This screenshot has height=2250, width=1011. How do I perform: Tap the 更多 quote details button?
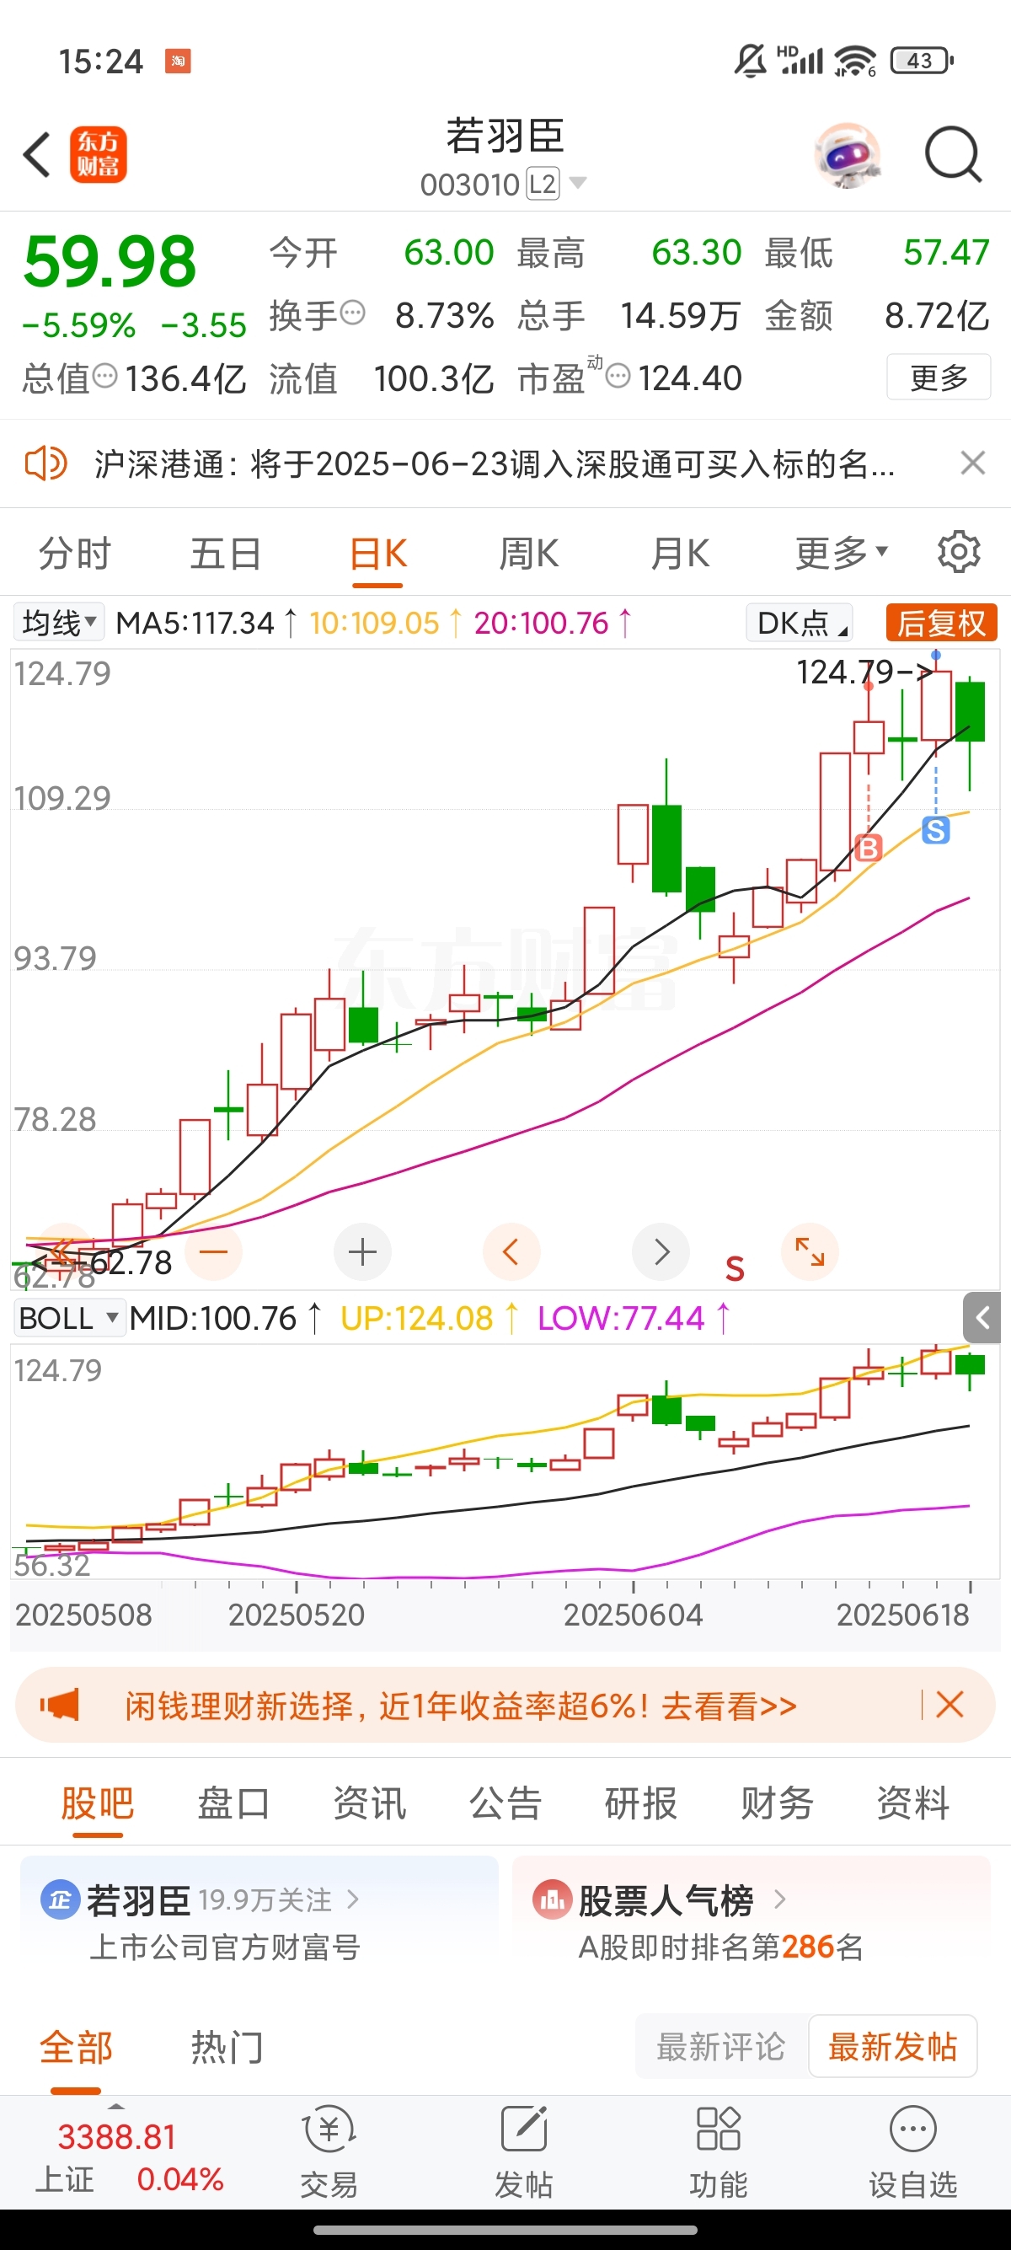[939, 377]
